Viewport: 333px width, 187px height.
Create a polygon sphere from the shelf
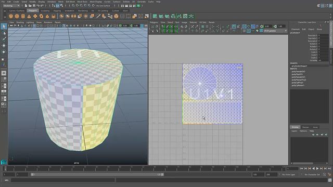pyautogui.click(x=11, y=16)
